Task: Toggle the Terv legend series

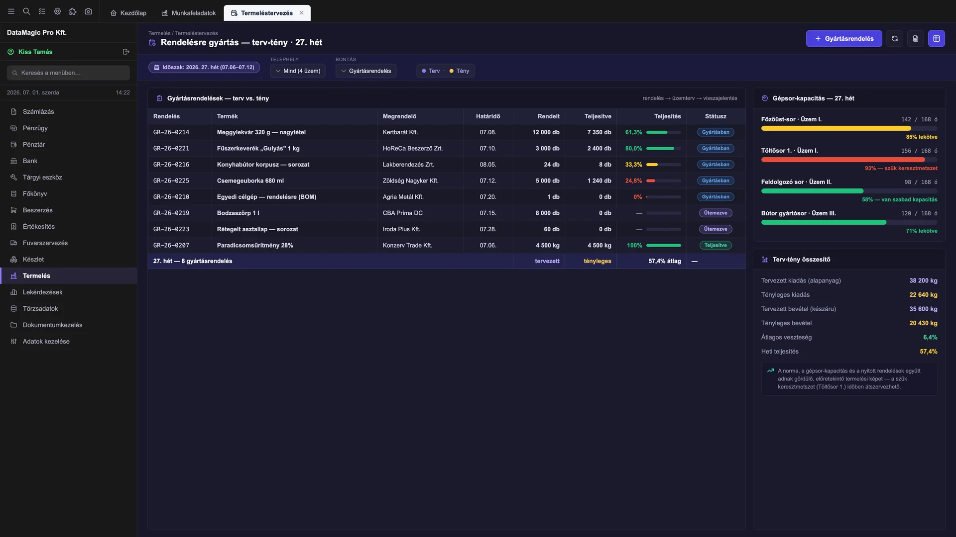Action: tap(431, 71)
